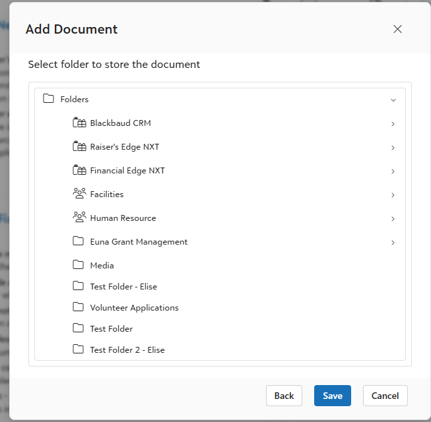Collapse the root Folders tree chevron
The width and height of the screenshot is (431, 422).
pos(393,100)
